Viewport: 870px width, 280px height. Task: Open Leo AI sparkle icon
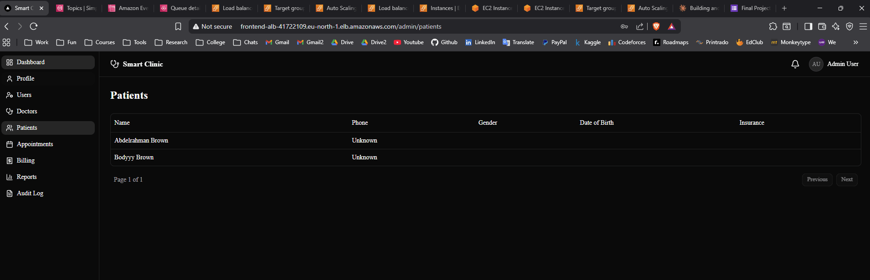click(836, 26)
